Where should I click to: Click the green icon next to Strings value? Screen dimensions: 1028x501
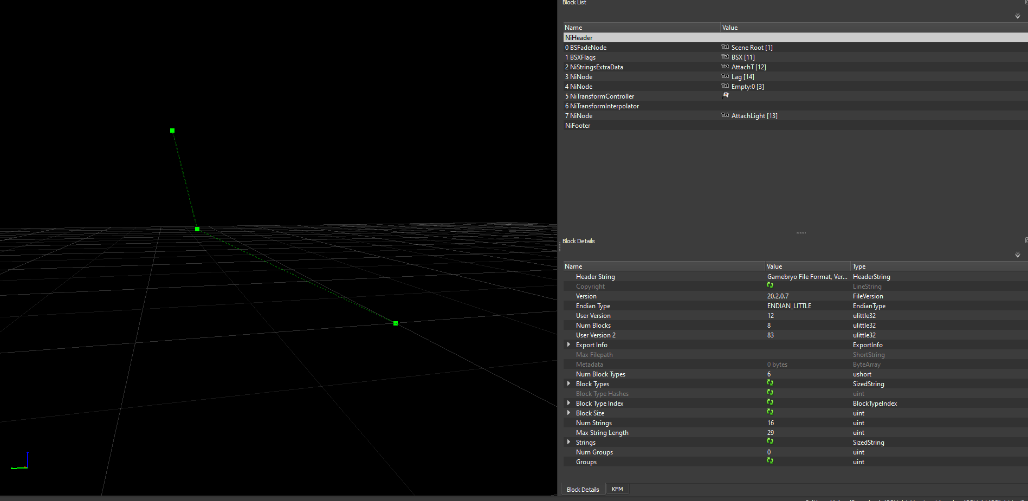770,441
